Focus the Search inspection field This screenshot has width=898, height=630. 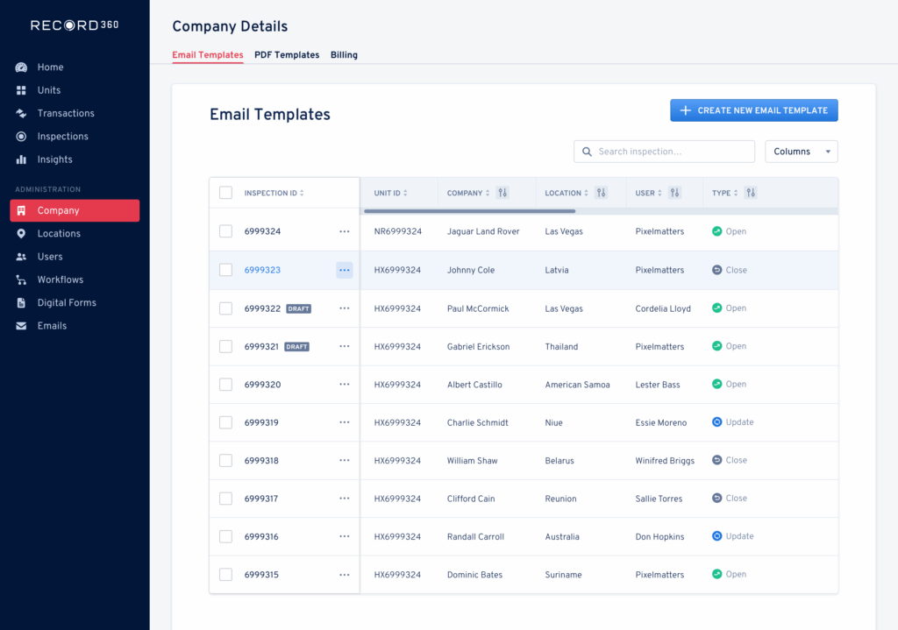665,152
